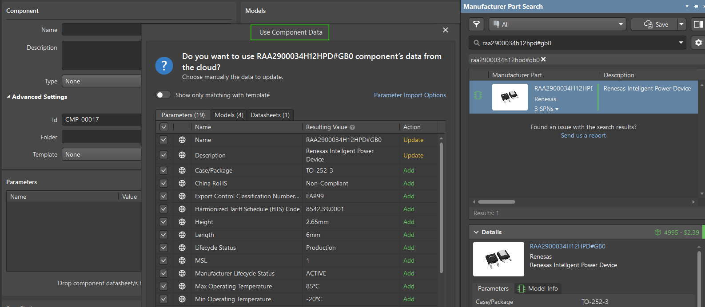Viewport: 705px width, 307px height.
Task: Click the filter funnel icon
Action: coord(476,24)
